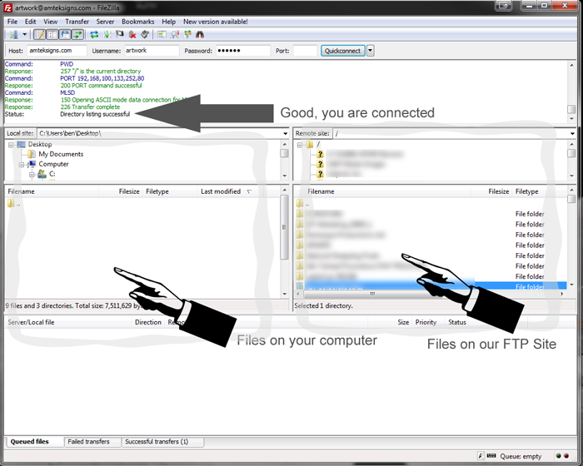The image size is (583, 466).
Task: Click the local parent folder .. icon
Action: [x=11, y=203]
